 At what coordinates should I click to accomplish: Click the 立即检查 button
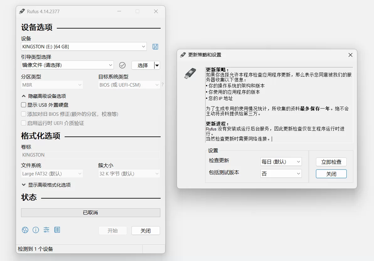331,162
